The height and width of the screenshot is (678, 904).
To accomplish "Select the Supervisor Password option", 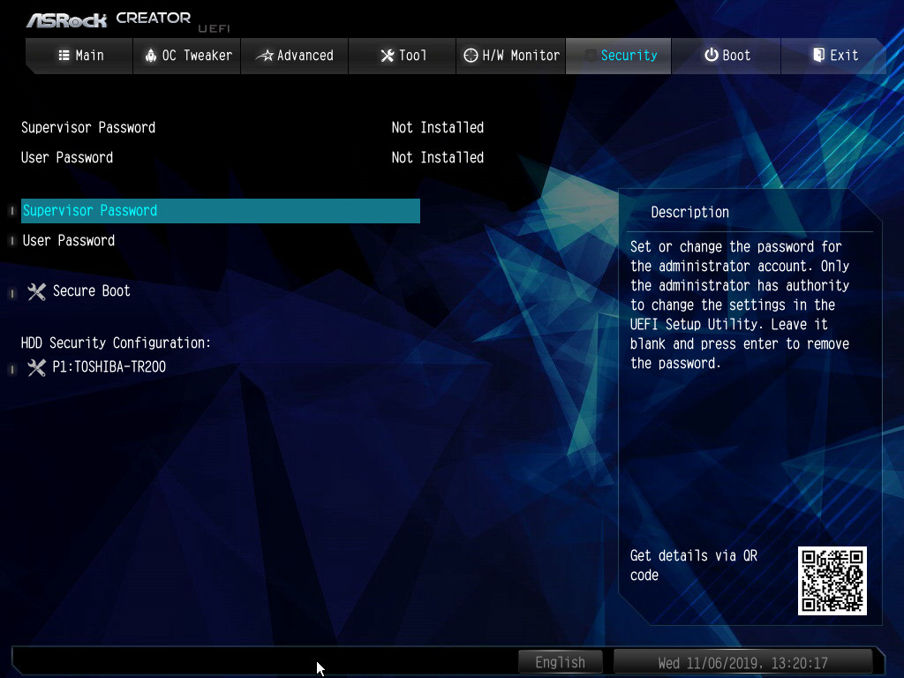I will pyautogui.click(x=90, y=211).
